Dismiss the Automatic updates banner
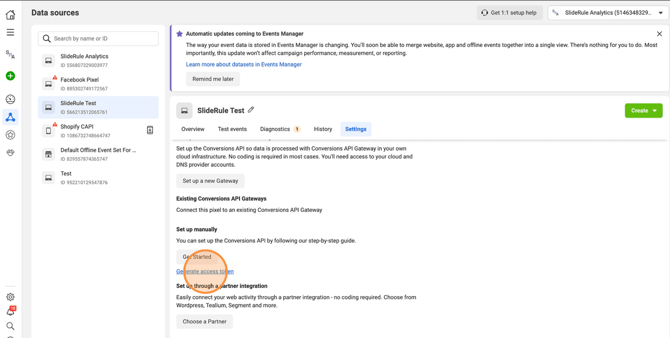The height and width of the screenshot is (338, 670). coord(659,34)
